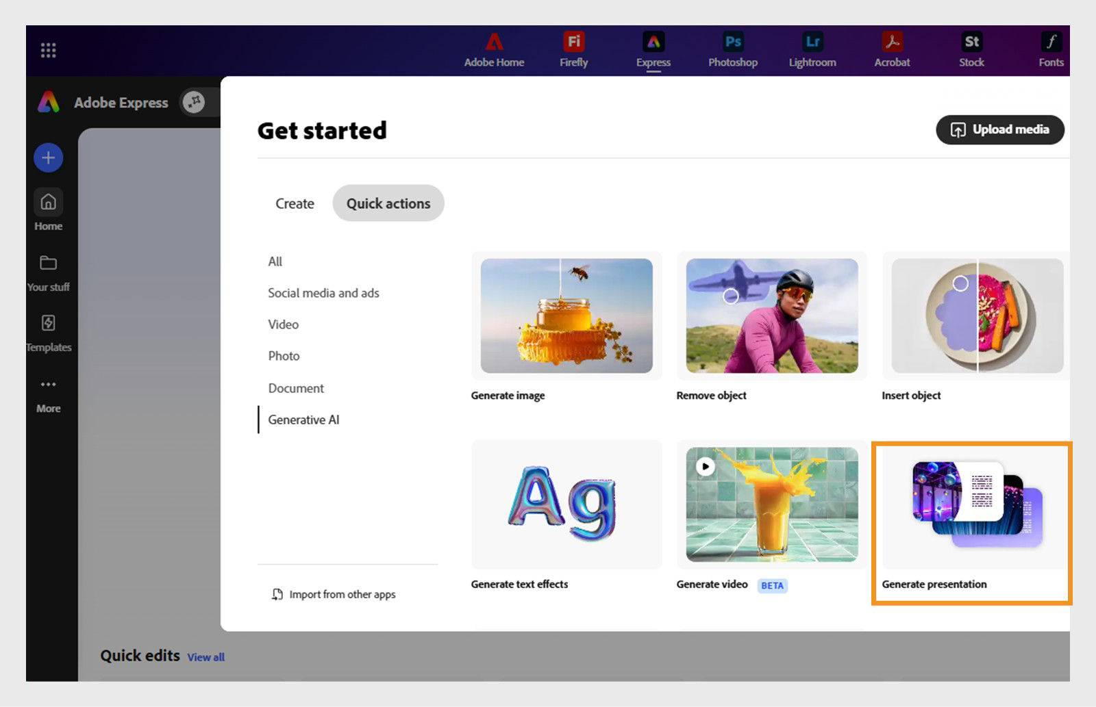Select the Quick actions tab
1096x707 pixels.
click(388, 203)
